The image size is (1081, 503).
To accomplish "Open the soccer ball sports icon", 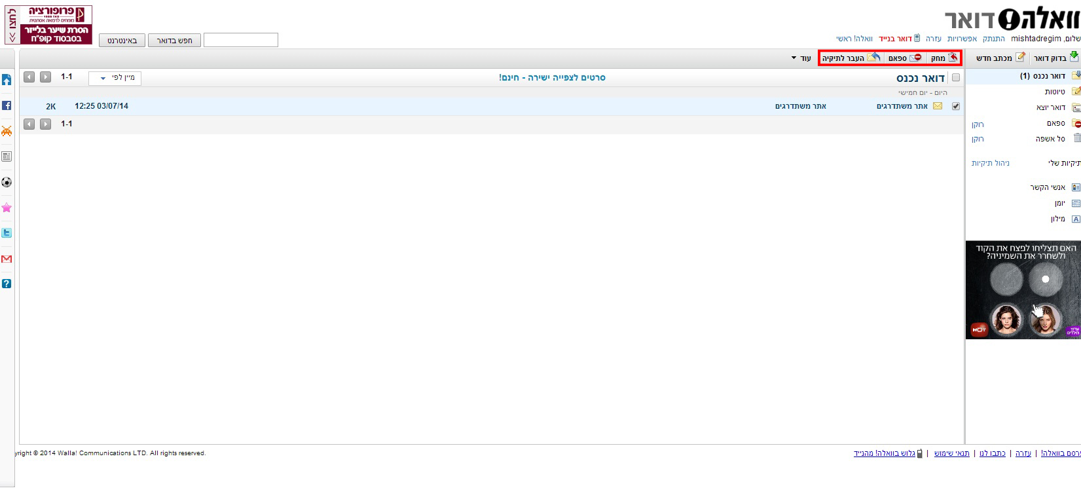I will point(7,182).
